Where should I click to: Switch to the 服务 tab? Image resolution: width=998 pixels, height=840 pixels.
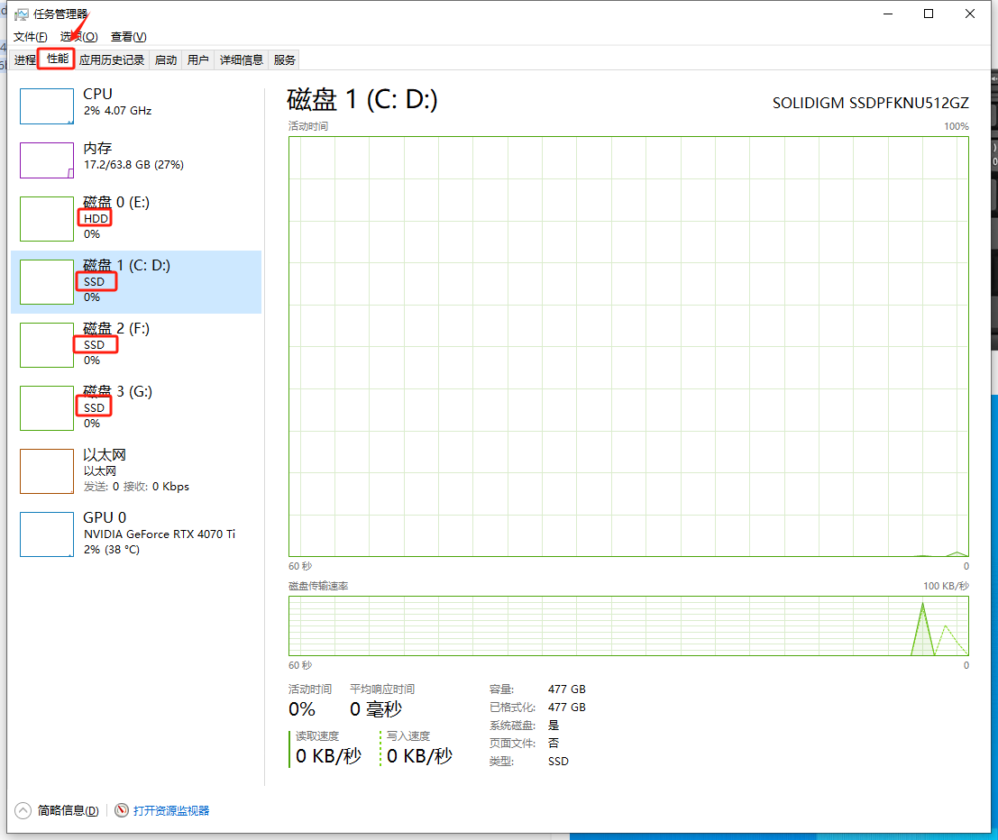pos(284,59)
